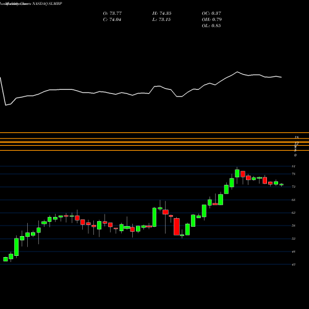Click the 68 price axis label
Viewport: 309px width, 309px height.
click(294, 200)
